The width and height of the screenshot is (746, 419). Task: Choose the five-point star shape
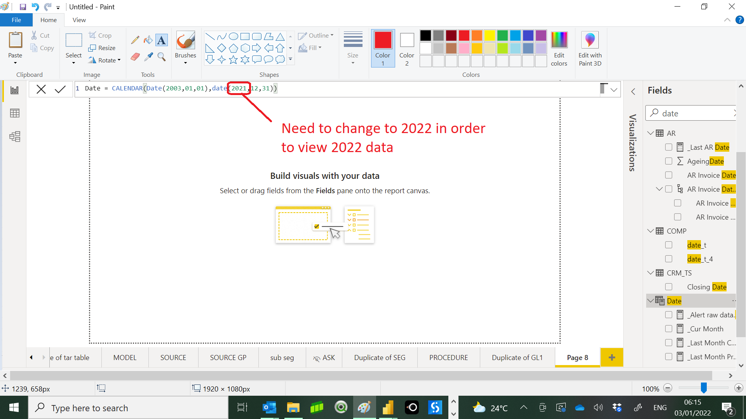pyautogui.click(x=233, y=59)
